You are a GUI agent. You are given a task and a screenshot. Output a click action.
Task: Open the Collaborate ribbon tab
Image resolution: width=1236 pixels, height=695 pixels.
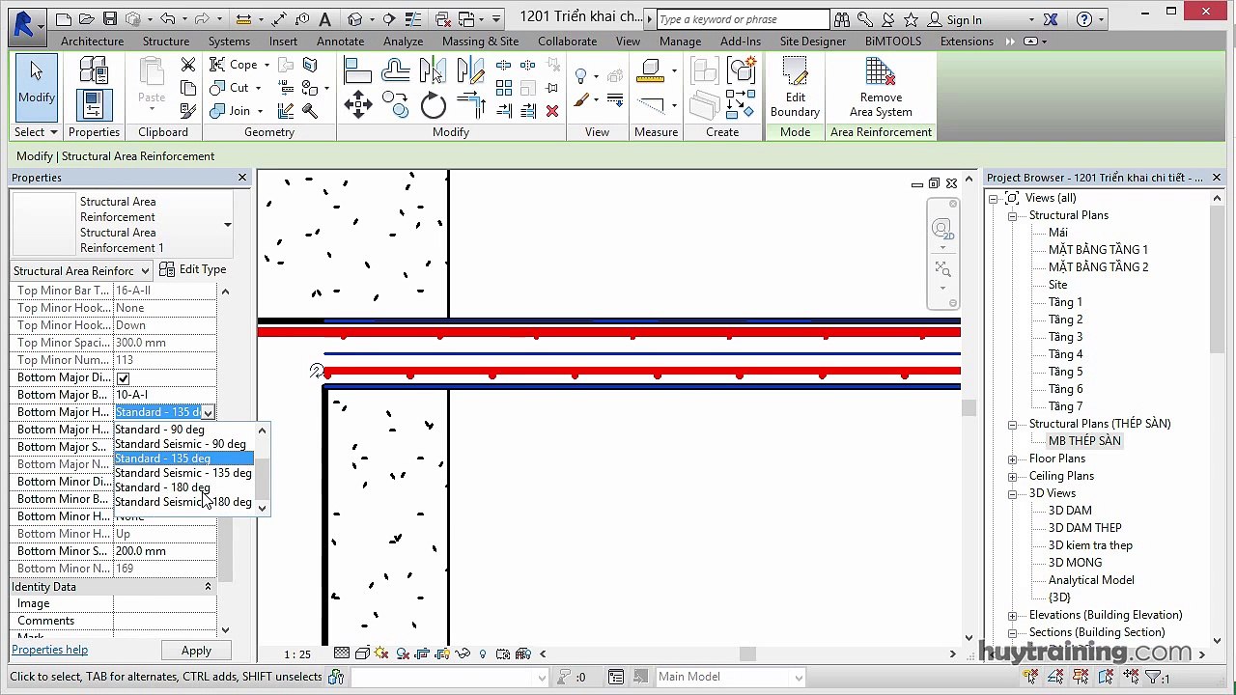567,42
